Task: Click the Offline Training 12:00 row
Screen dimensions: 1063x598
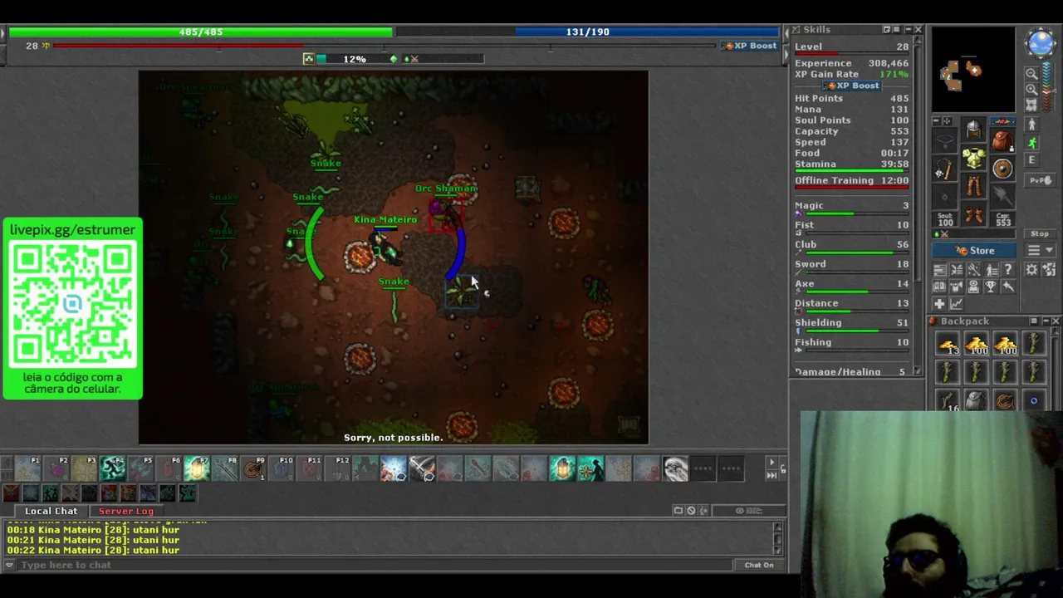Action: [x=851, y=180]
